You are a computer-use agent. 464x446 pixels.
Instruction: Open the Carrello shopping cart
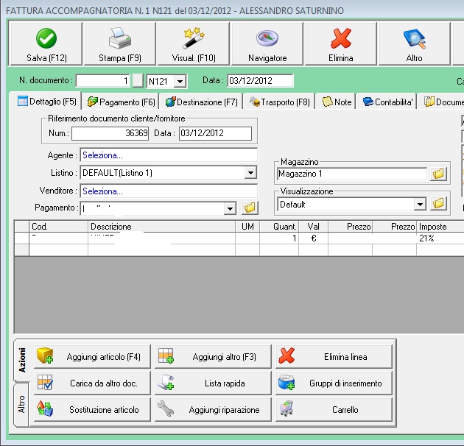click(x=334, y=410)
